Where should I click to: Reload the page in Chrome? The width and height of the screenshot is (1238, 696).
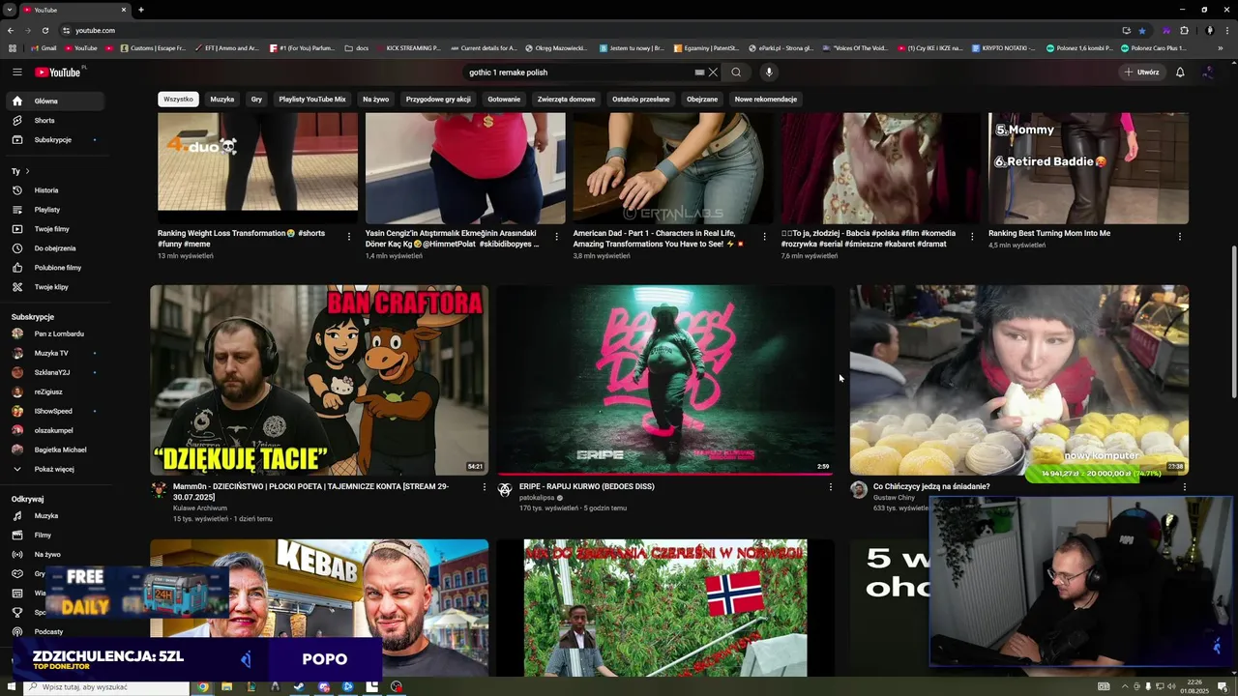click(44, 30)
